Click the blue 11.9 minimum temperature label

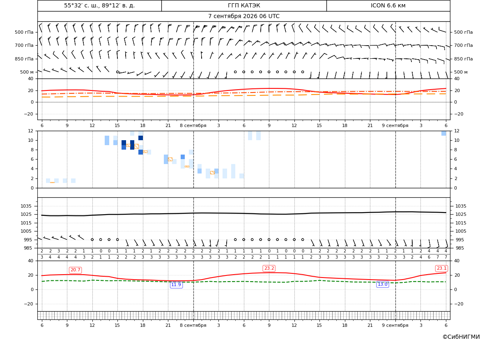(x=176, y=285)
